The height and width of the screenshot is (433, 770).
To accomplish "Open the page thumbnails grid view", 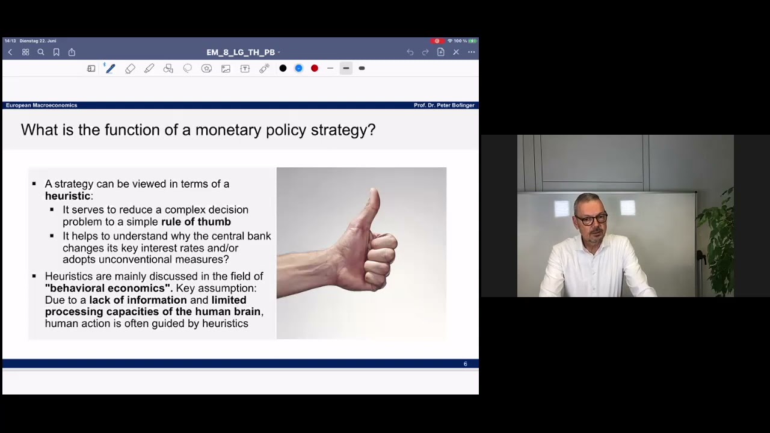I will (25, 52).
